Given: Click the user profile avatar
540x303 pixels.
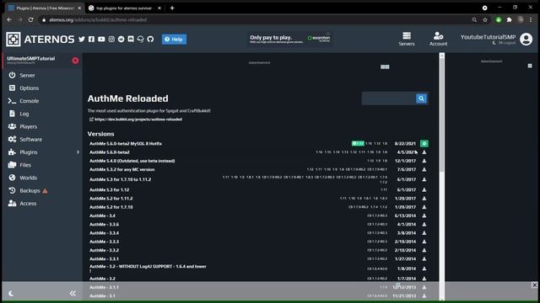Looking at the screenshot, I should 526,40.
